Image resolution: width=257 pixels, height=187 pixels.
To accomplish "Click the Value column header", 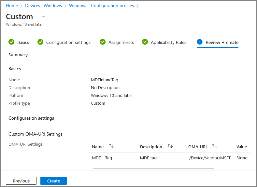I will click(x=242, y=147).
